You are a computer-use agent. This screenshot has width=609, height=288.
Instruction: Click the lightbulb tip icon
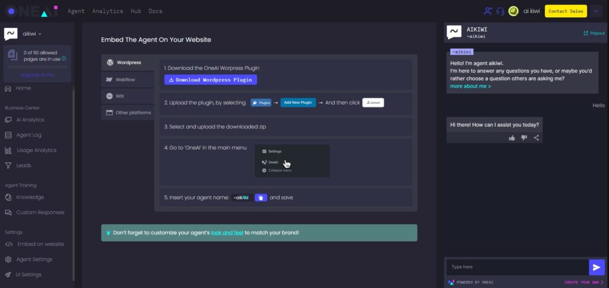click(x=108, y=233)
